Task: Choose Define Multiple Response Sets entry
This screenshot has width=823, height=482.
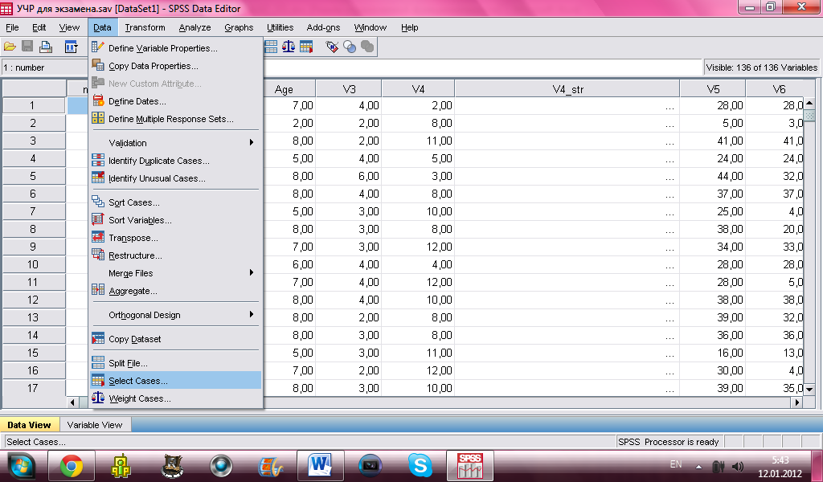Action: coord(175,119)
